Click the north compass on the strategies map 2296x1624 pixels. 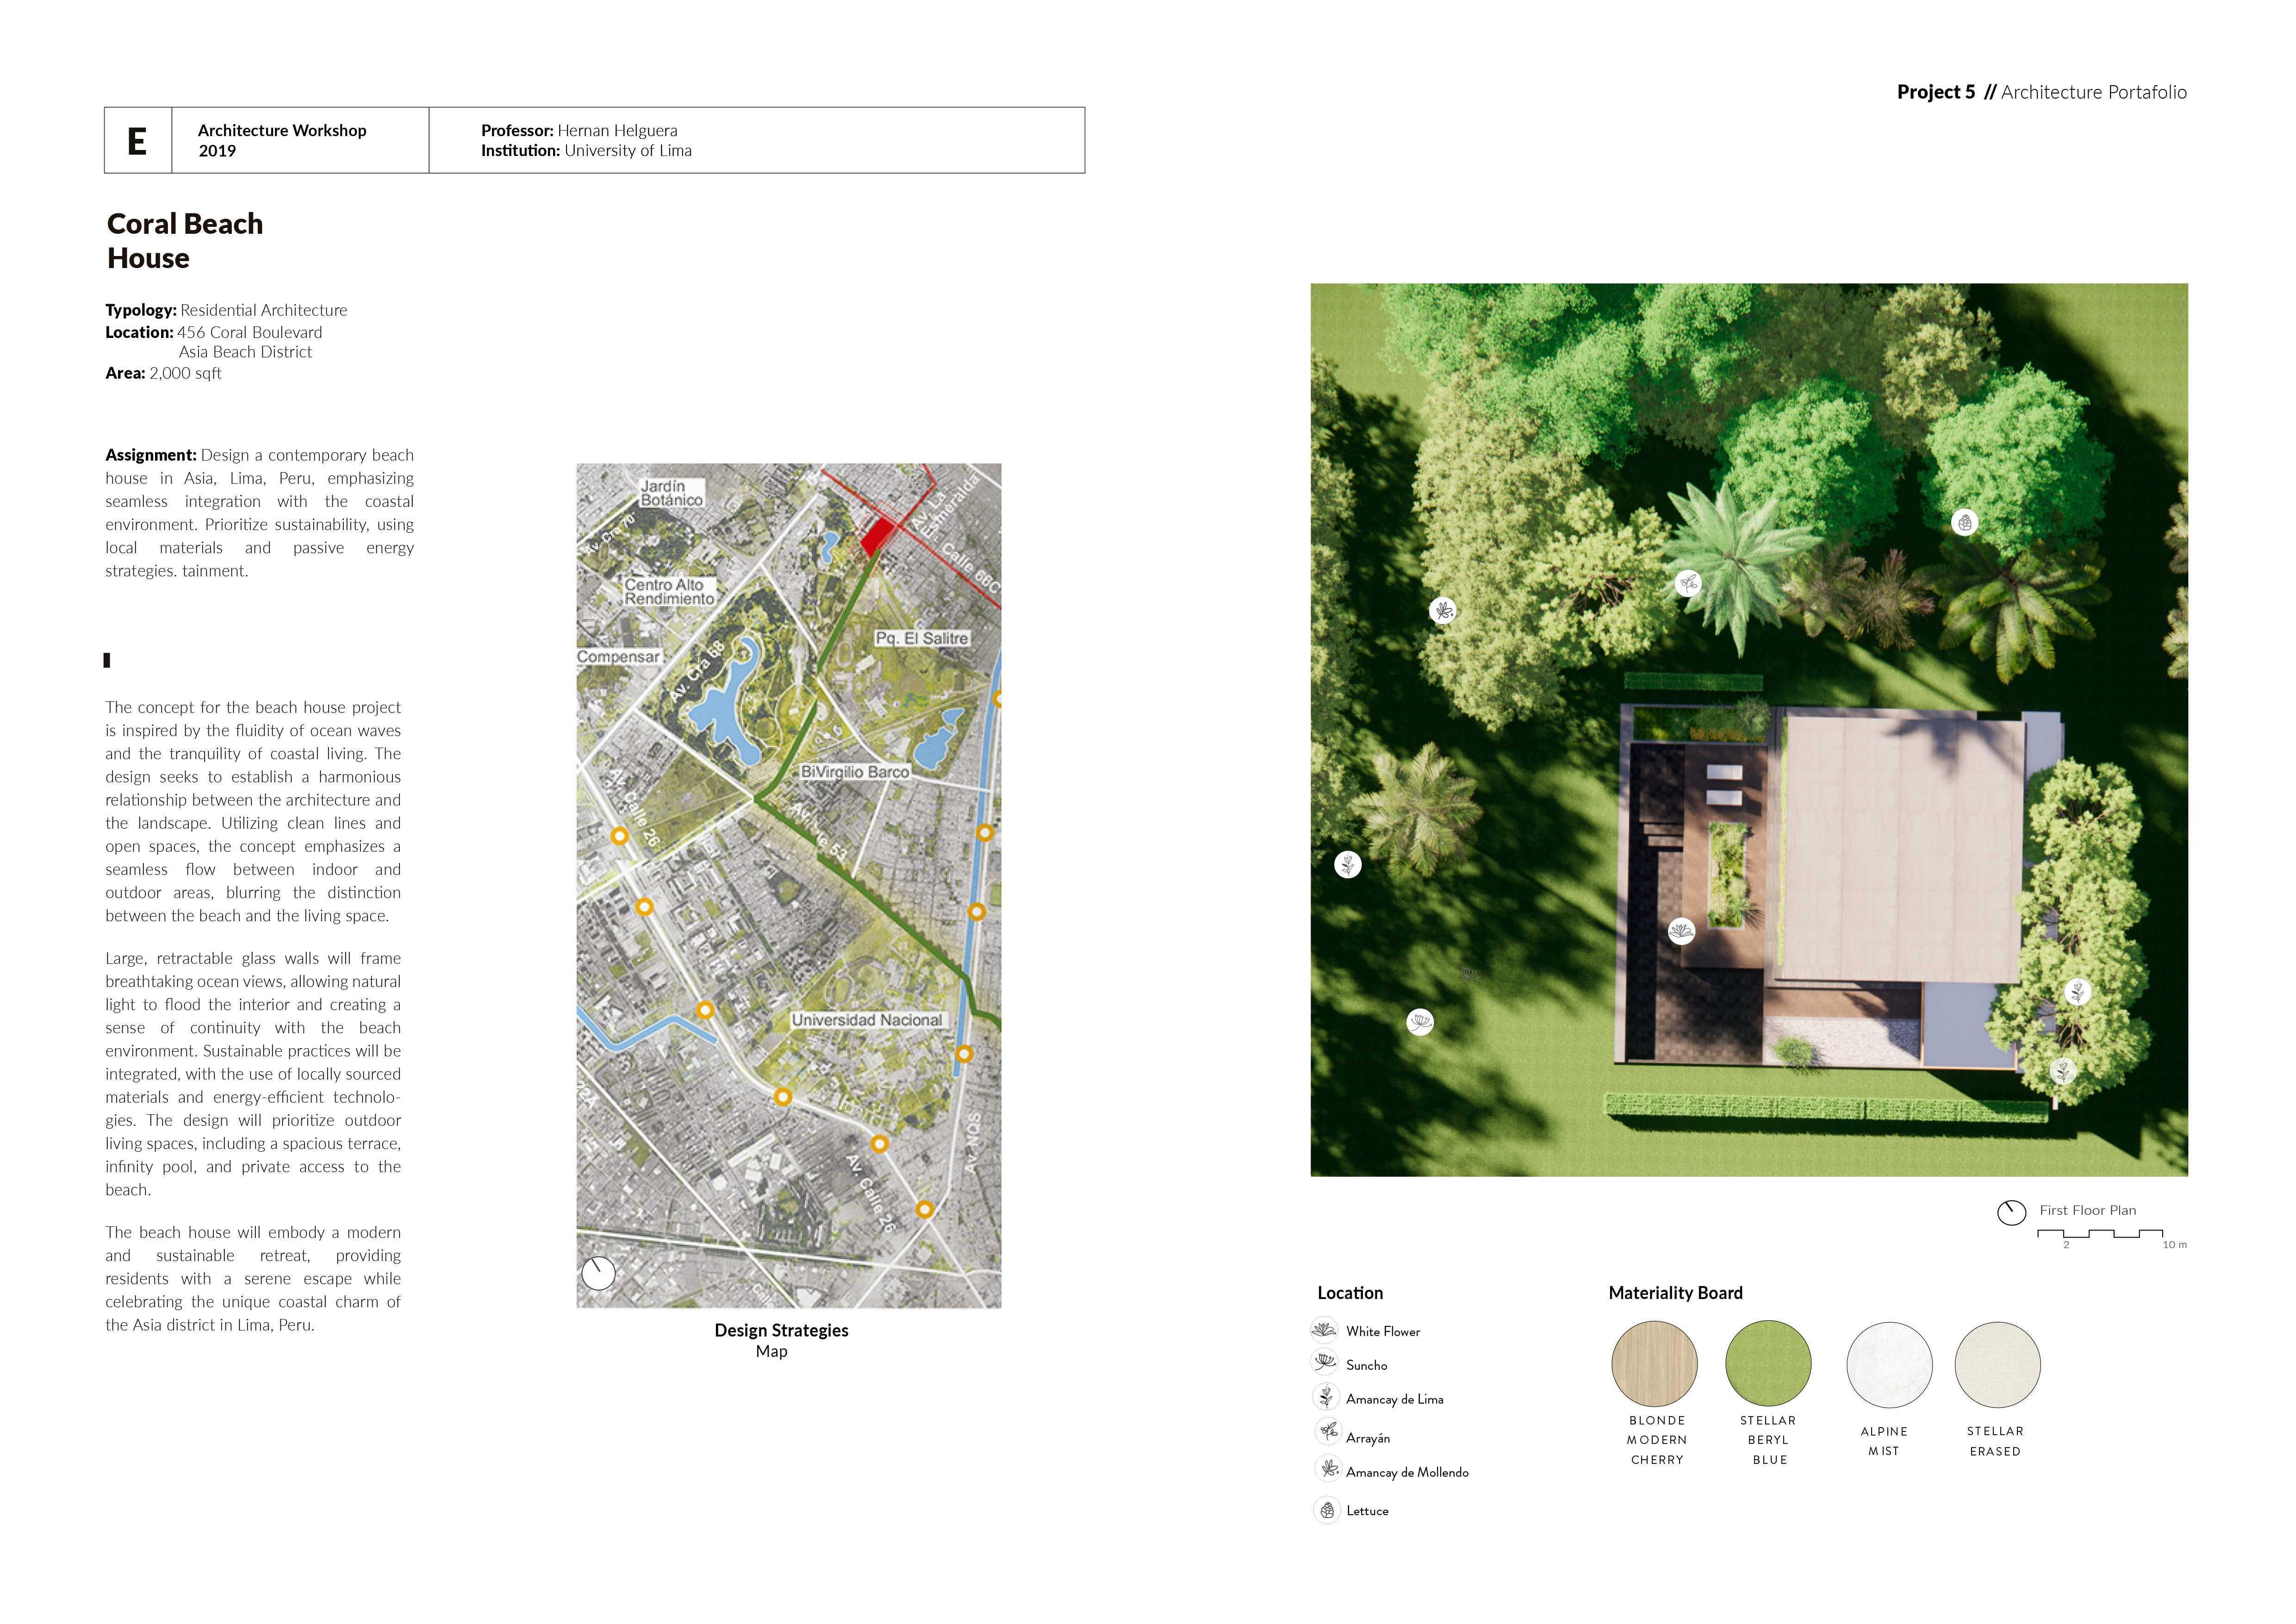coord(598,1273)
